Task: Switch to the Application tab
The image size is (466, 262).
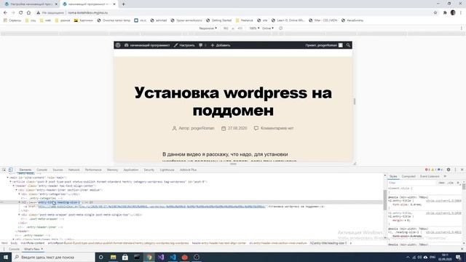Action: pyautogui.click(x=131, y=170)
